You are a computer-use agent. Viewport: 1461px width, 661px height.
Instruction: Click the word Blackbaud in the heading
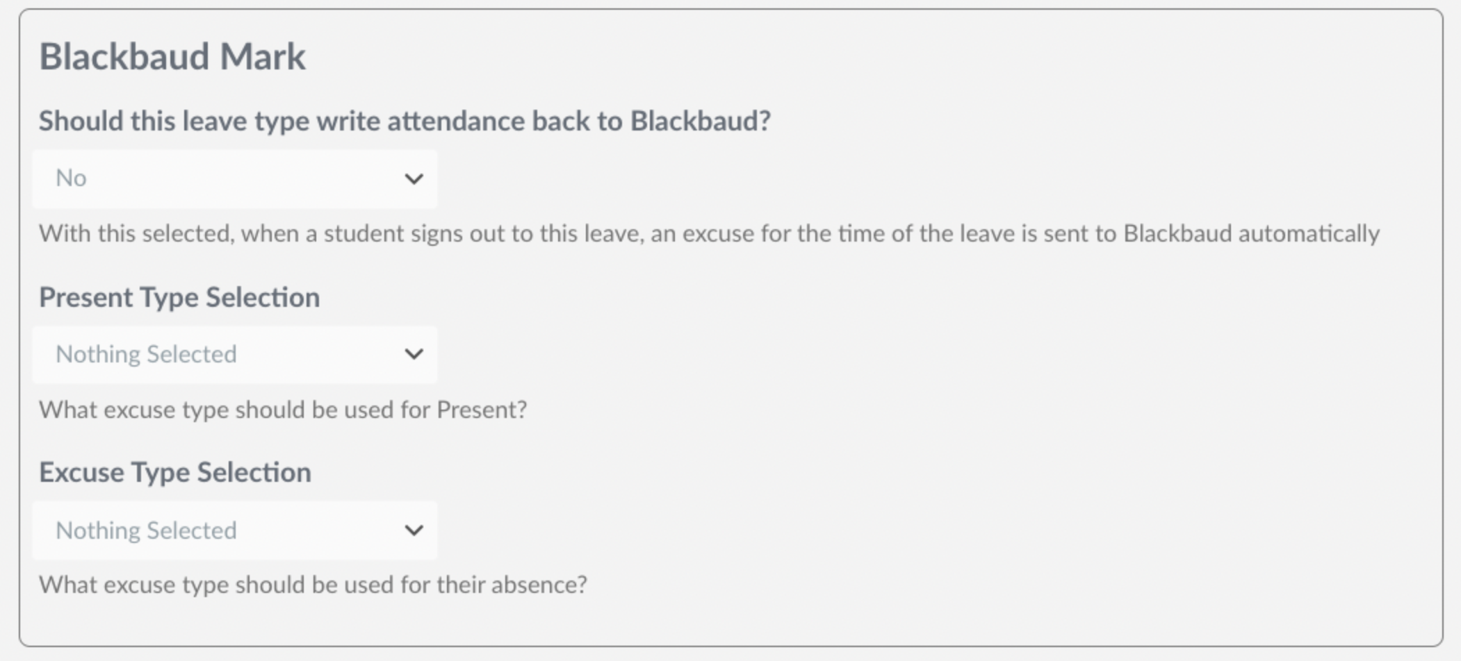pos(124,57)
